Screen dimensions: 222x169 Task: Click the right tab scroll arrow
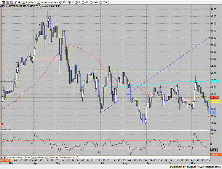click(x=4, y=157)
